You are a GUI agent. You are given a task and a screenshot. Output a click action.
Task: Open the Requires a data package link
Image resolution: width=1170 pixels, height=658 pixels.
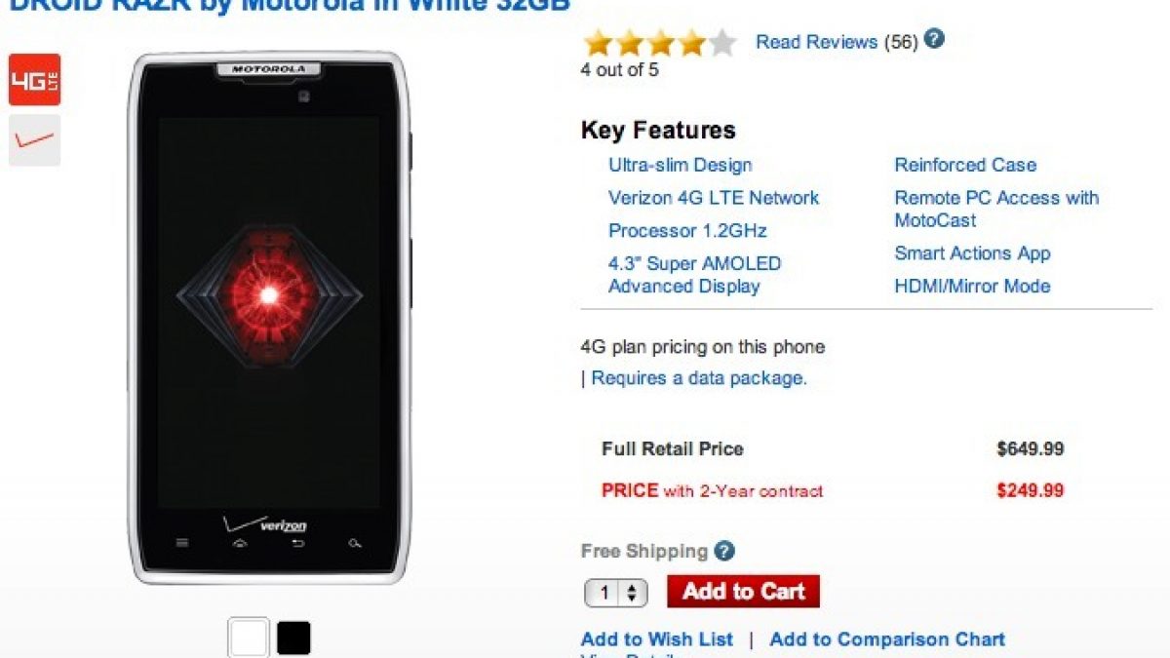699,378
